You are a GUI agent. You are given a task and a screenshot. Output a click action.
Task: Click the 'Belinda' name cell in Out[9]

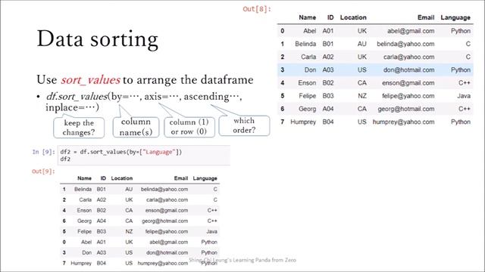tap(83, 189)
